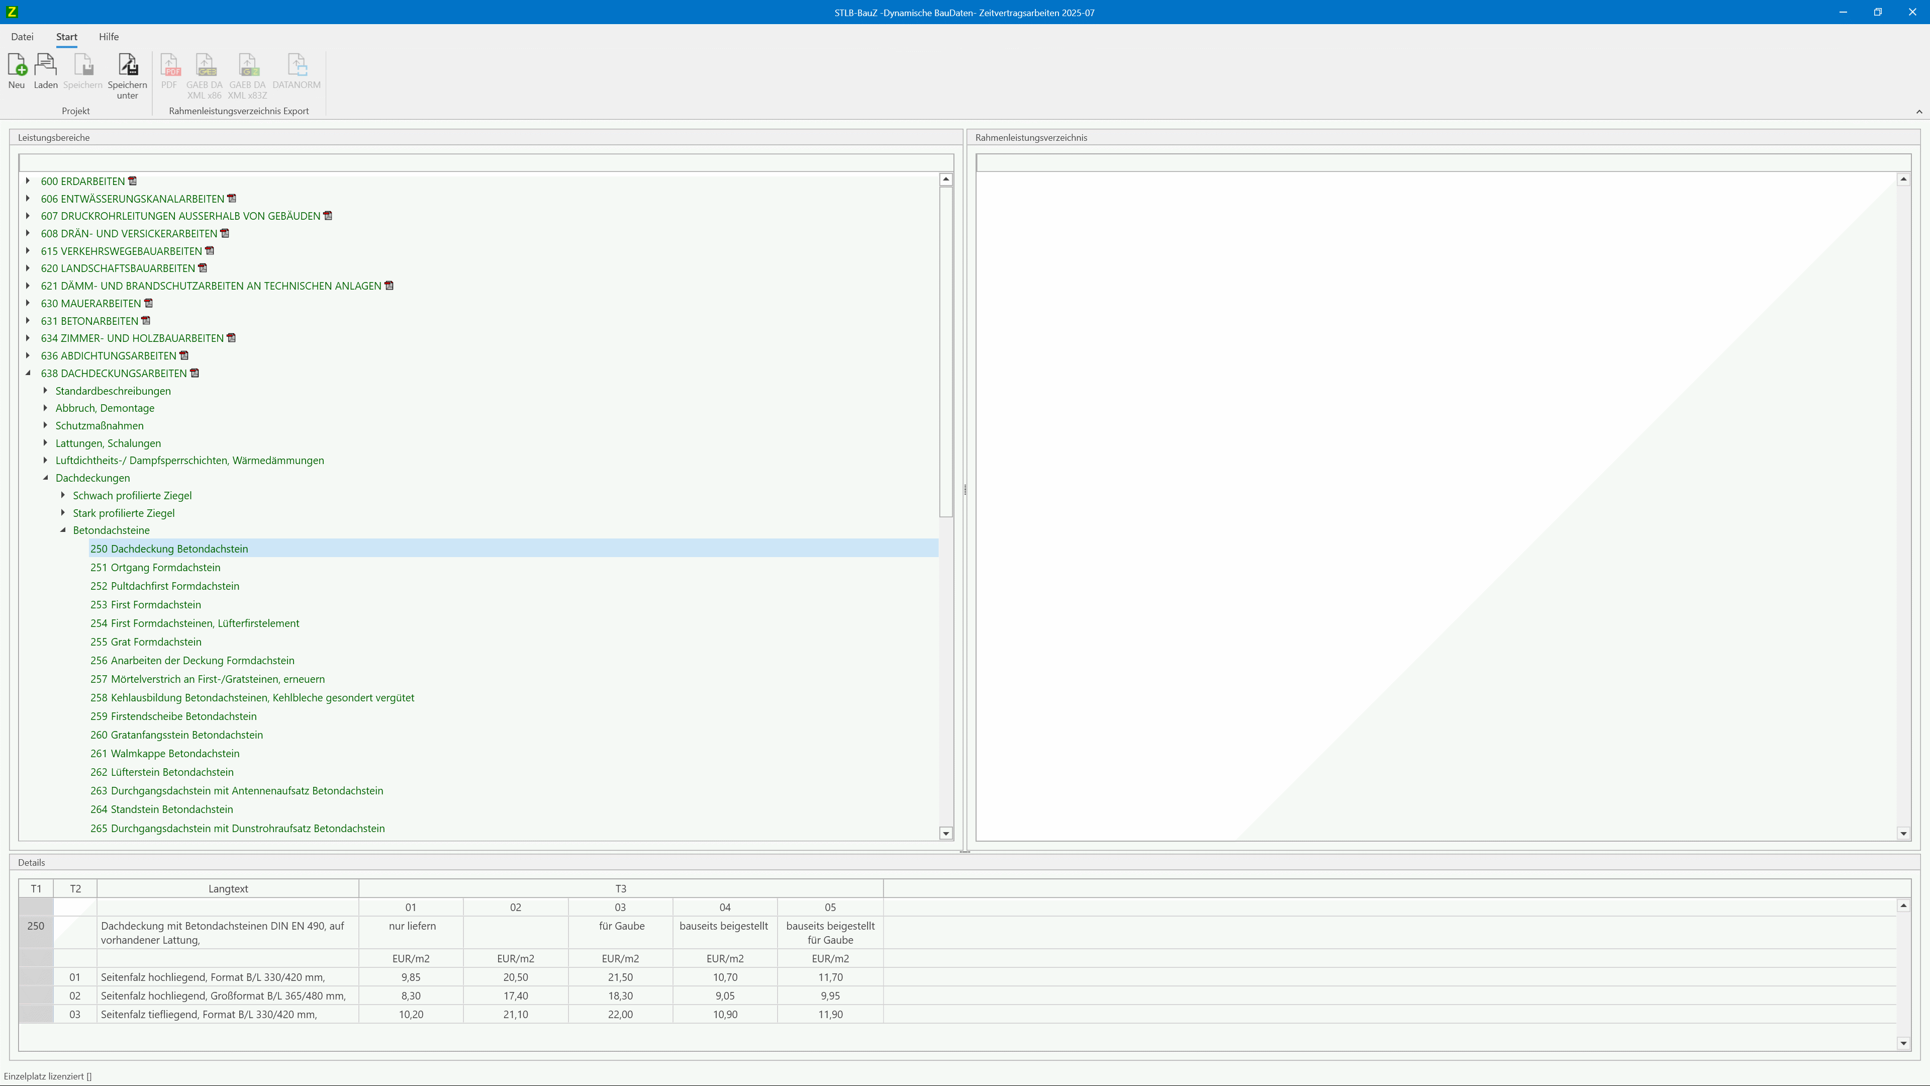The width and height of the screenshot is (1930, 1086).
Task: Collapse the Betondachsteine tree node
Action: pos(63,530)
